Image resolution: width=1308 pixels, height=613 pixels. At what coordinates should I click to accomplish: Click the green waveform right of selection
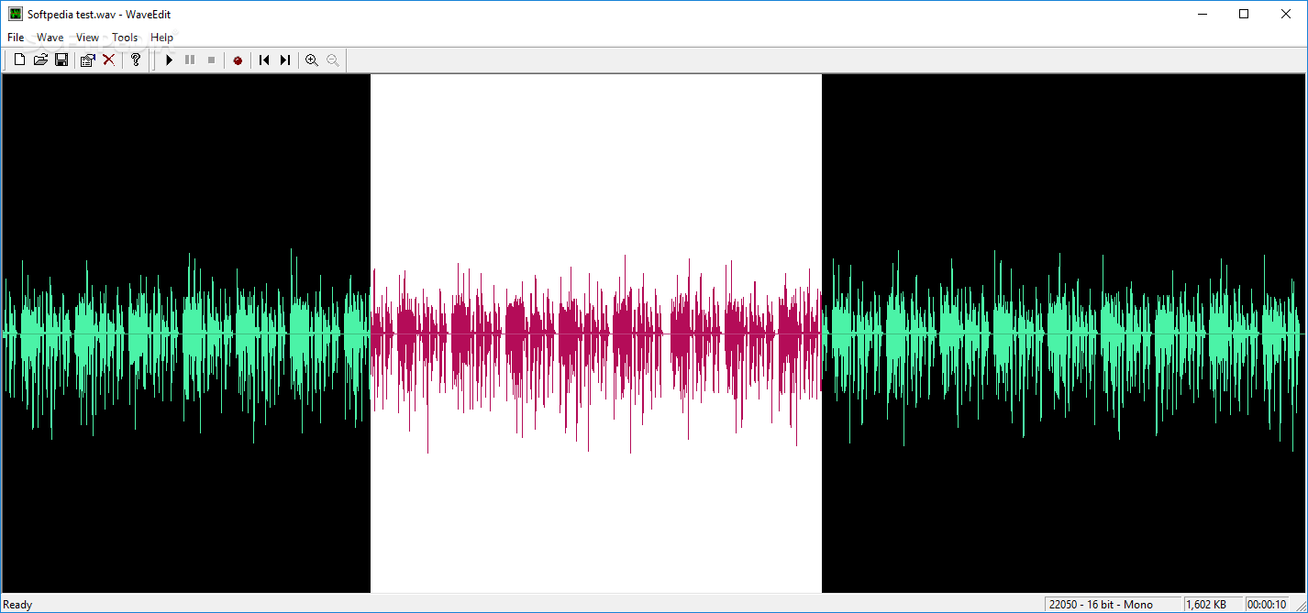(1061, 334)
